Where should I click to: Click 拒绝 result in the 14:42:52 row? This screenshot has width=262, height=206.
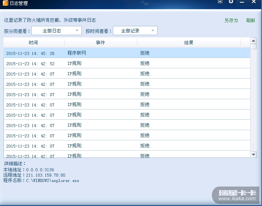pyautogui.click(x=145, y=63)
